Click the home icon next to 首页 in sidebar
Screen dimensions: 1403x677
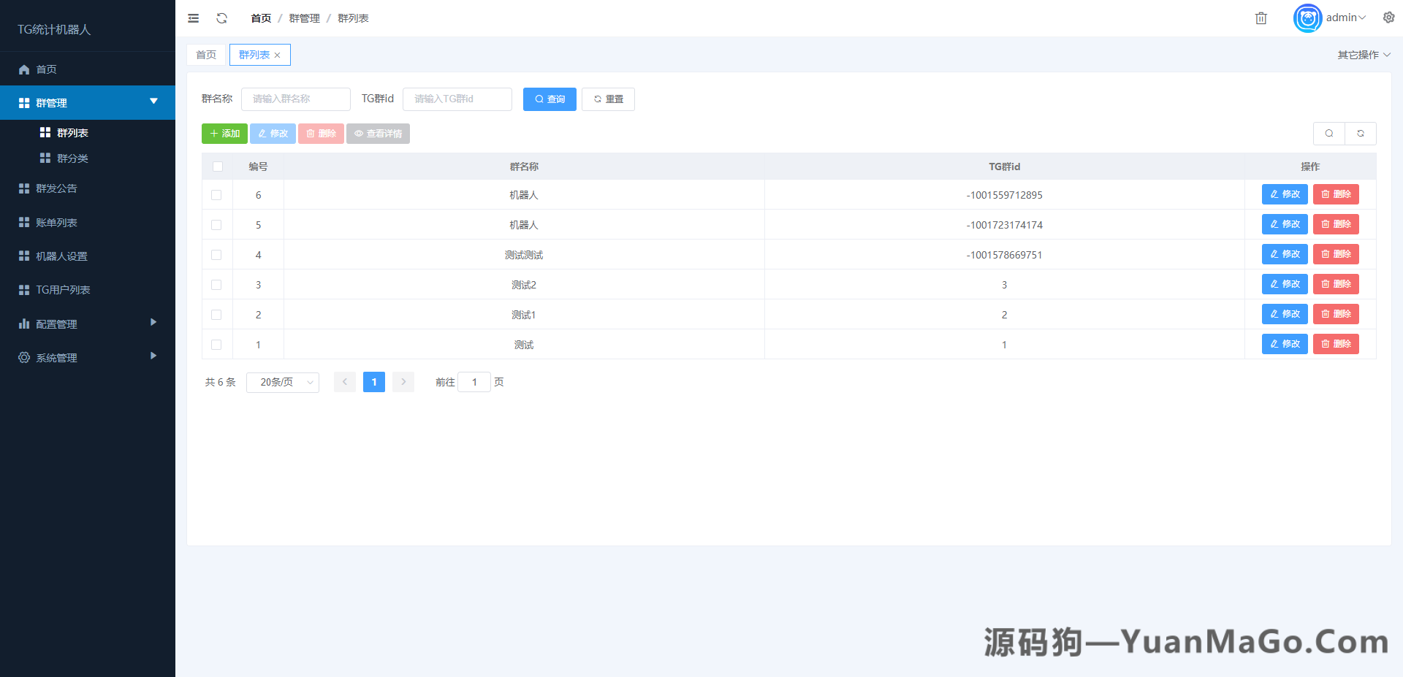[x=24, y=69]
